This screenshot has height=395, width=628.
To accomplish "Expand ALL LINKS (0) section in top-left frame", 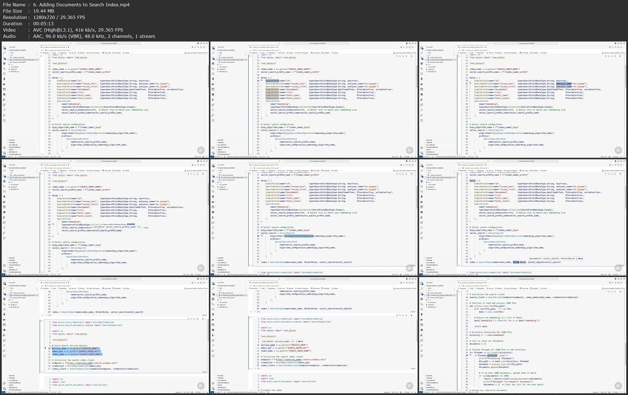I will point(23,145).
